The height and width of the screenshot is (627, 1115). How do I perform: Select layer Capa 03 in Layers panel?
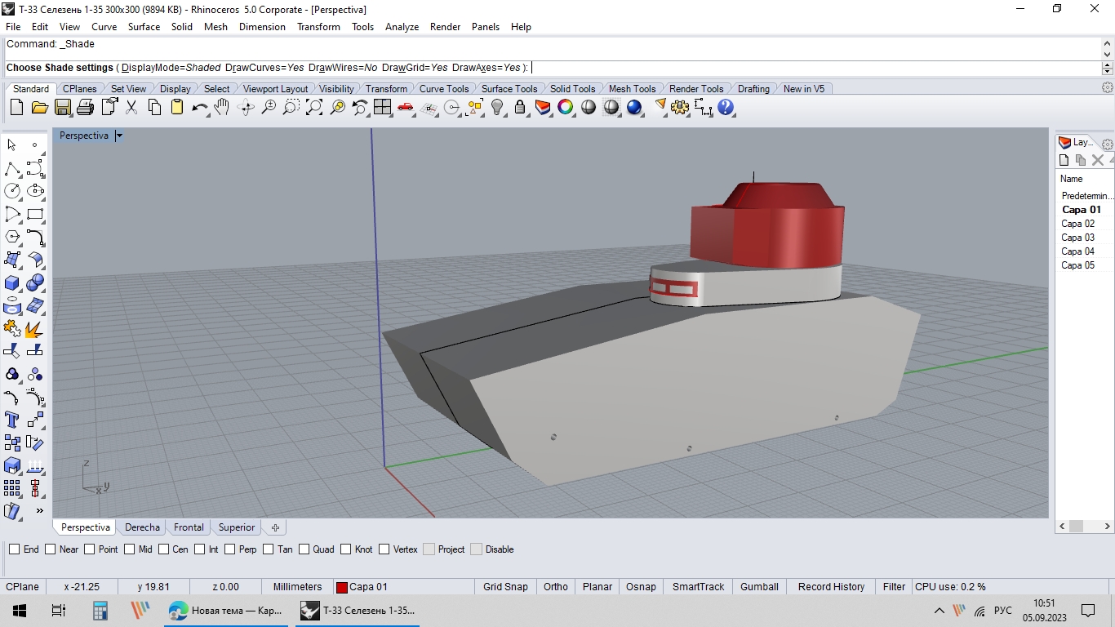[1077, 238]
